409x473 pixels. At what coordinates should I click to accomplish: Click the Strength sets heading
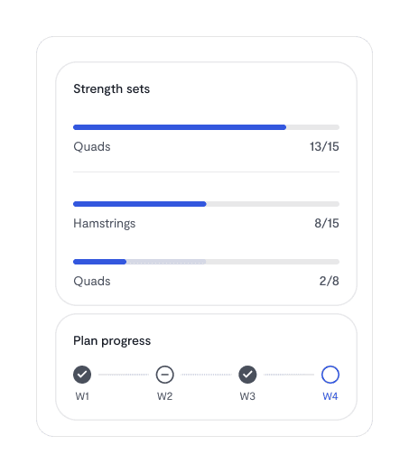click(x=112, y=89)
